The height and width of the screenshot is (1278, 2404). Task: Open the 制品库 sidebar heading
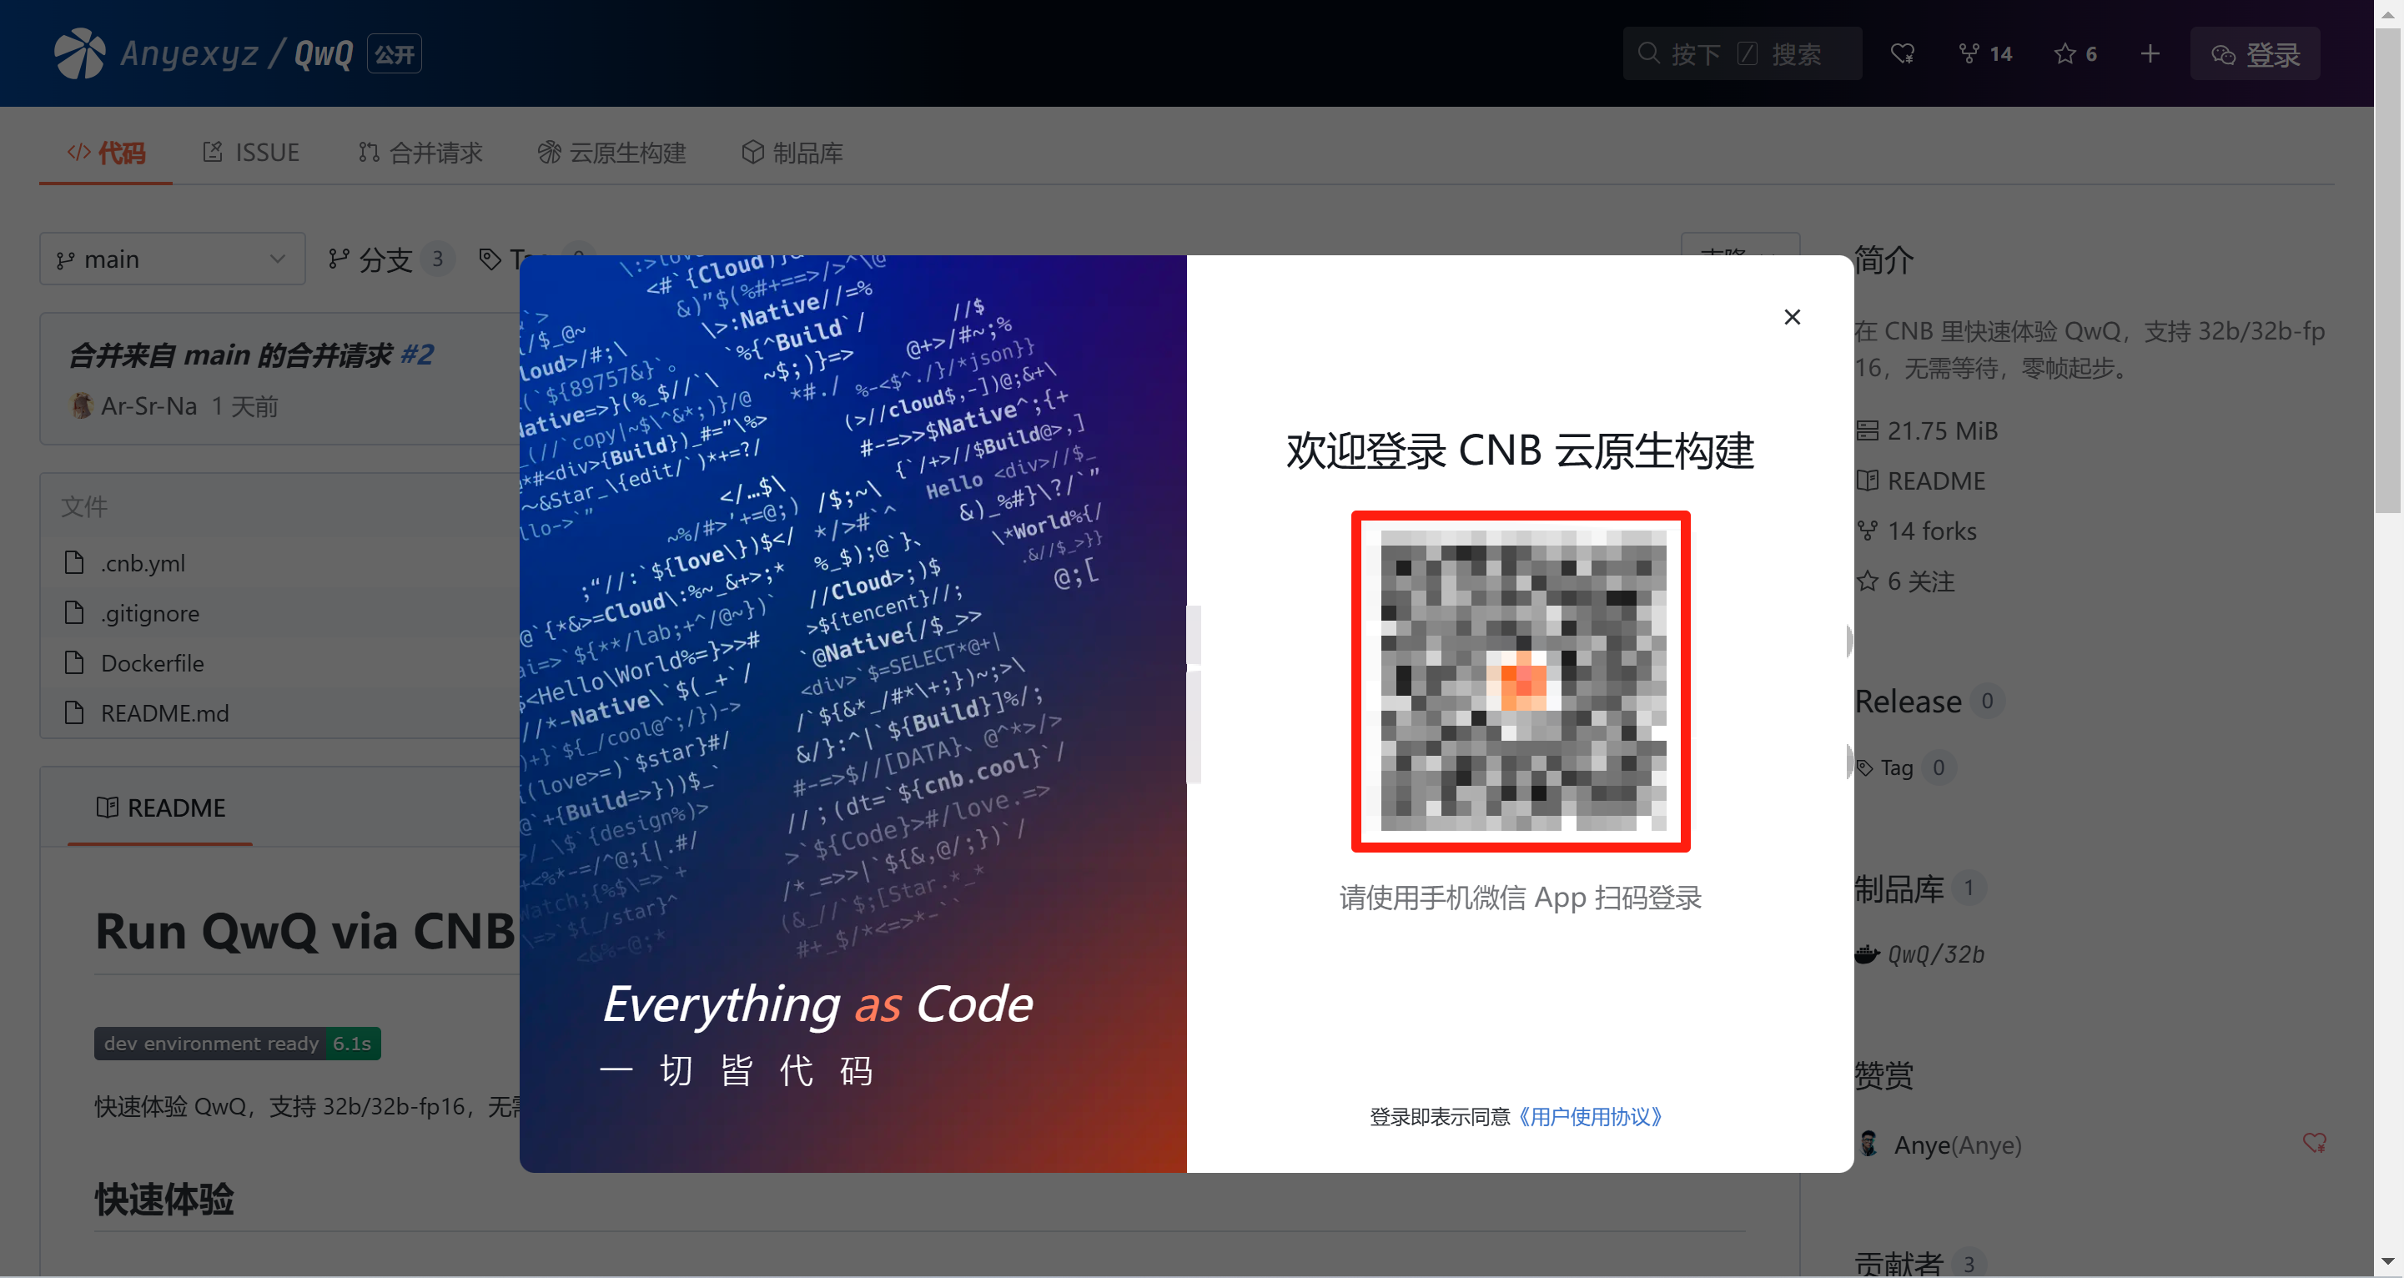(1899, 888)
